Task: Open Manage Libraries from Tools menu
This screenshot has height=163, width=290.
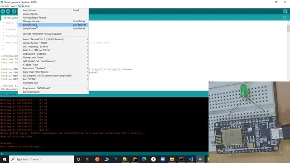Action: (53, 21)
